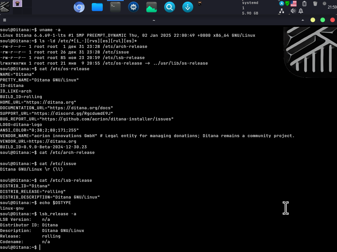This screenshot has height=252, width=337.
Task: Click the /etc/lsb-release listing row
Action: click(x=72, y=58)
